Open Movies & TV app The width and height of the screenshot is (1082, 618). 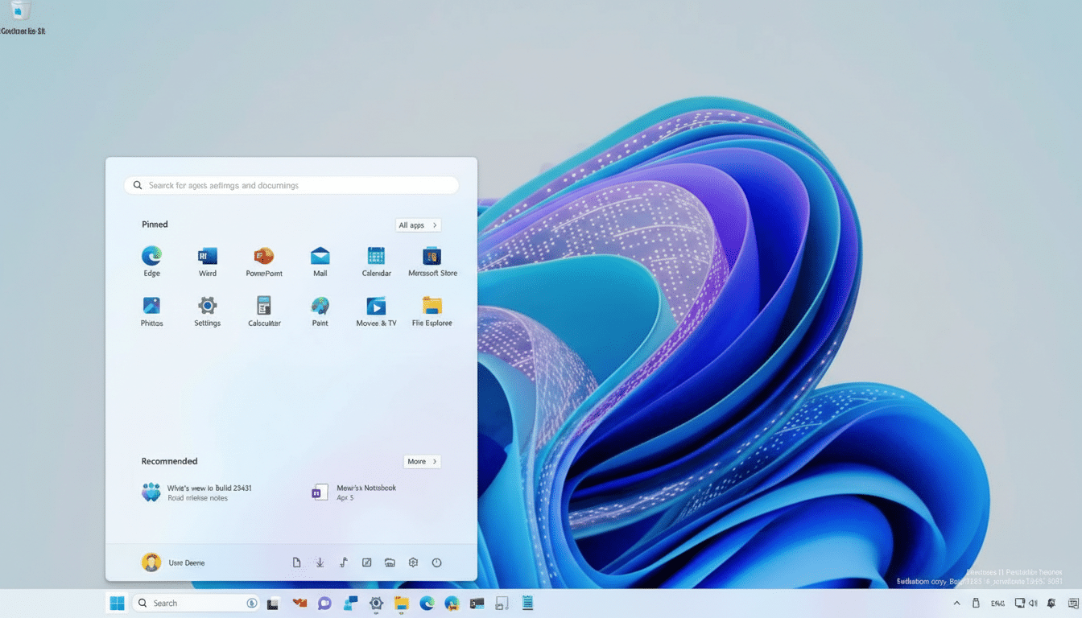point(376,307)
